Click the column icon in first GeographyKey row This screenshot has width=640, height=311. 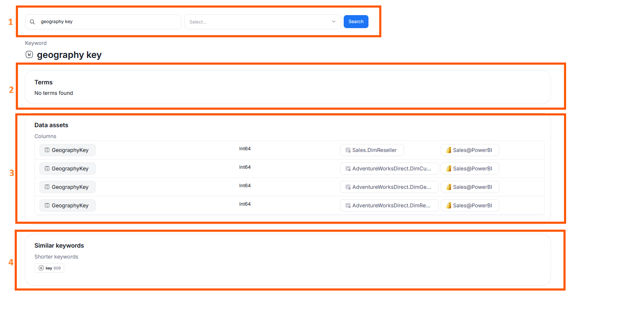(x=47, y=150)
